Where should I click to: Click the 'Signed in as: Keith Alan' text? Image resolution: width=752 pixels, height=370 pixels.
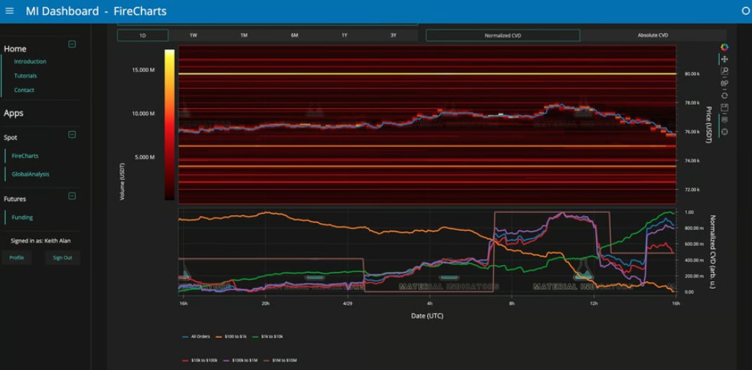[41, 241]
